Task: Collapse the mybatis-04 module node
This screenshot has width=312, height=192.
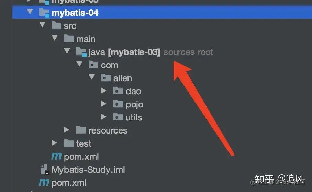Action: pos(30,12)
